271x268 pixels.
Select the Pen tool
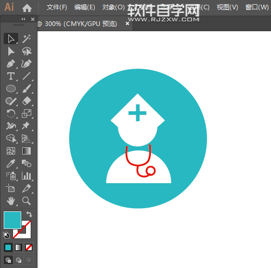(11, 63)
